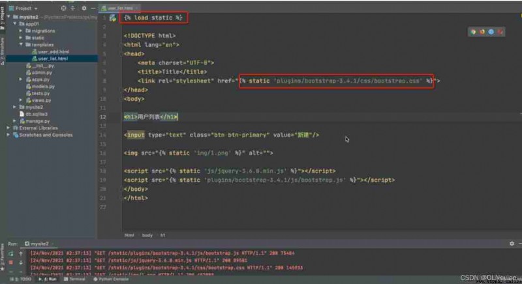Image resolution: width=522 pixels, height=284 pixels.
Task: Open the Python Console tool window
Action: pos(111,279)
